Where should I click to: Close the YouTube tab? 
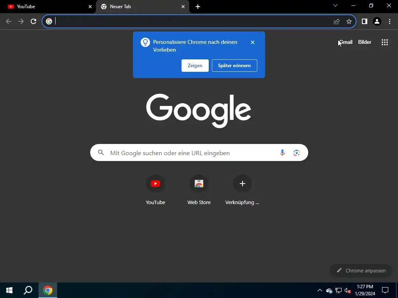(90, 7)
